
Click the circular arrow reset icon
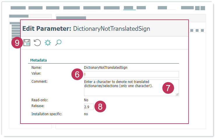37,43
